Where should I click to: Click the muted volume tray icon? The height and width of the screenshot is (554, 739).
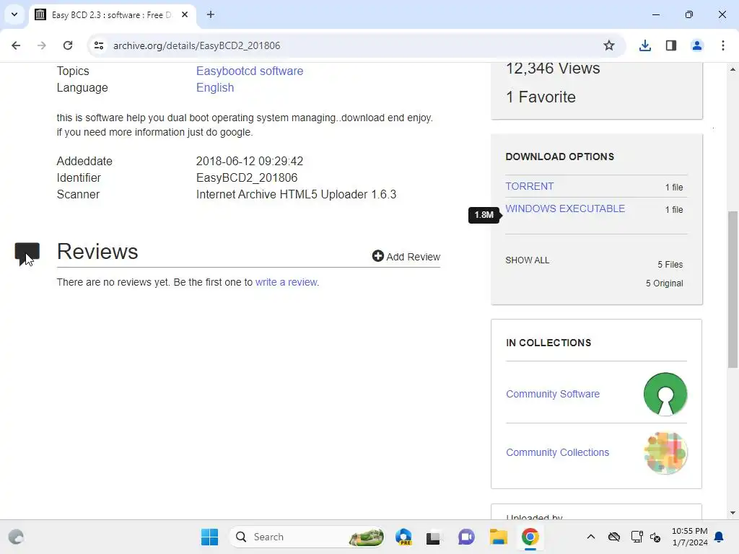[655, 537]
